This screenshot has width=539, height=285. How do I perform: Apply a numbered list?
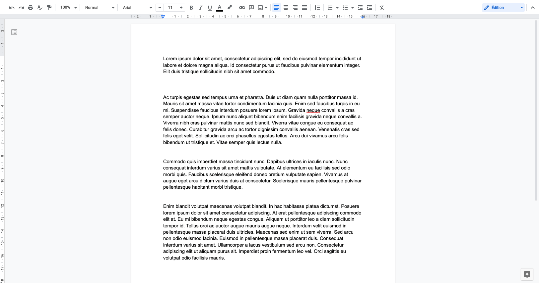point(330,8)
